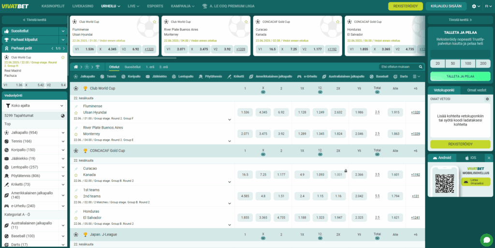Click Talleta ja pelaa button
The height and width of the screenshot is (248, 495).
pos(460,76)
